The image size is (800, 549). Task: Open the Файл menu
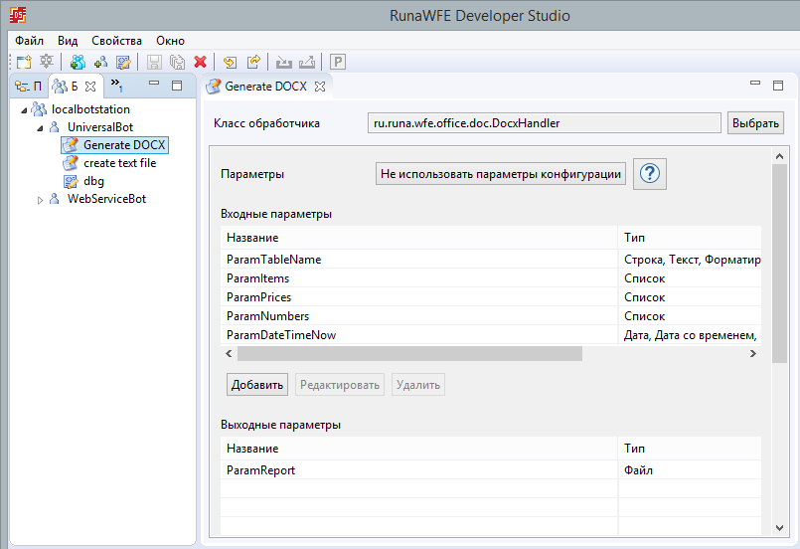click(29, 41)
